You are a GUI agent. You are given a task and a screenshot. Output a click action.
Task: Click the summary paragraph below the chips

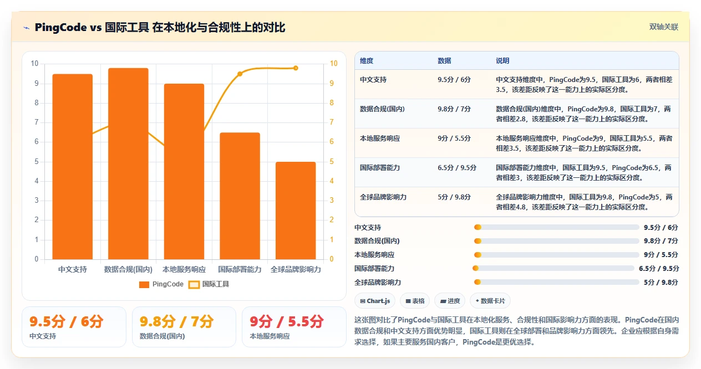point(517,331)
